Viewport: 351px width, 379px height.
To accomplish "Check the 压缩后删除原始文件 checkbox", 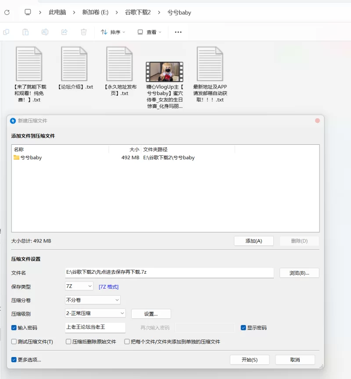I will click(x=68, y=342).
